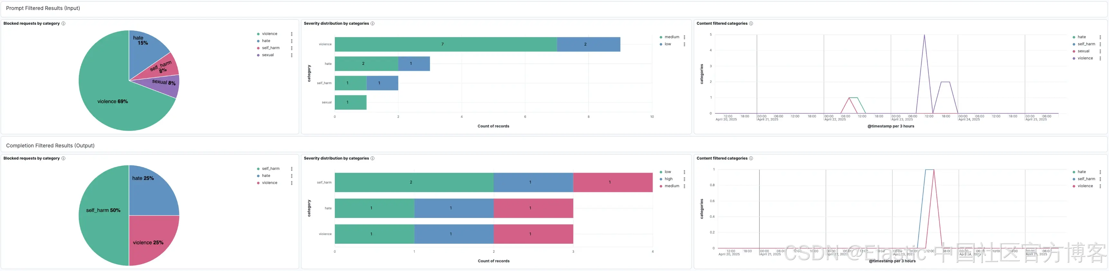This screenshot has width=1109, height=271.
Task: Toggle high label in Output severity legend
Action: point(668,179)
